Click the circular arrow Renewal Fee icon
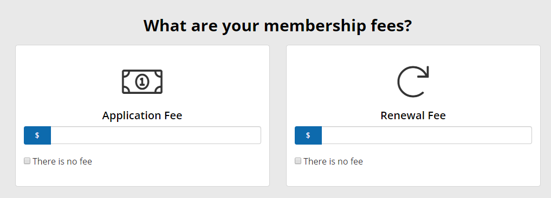 pos(413,81)
